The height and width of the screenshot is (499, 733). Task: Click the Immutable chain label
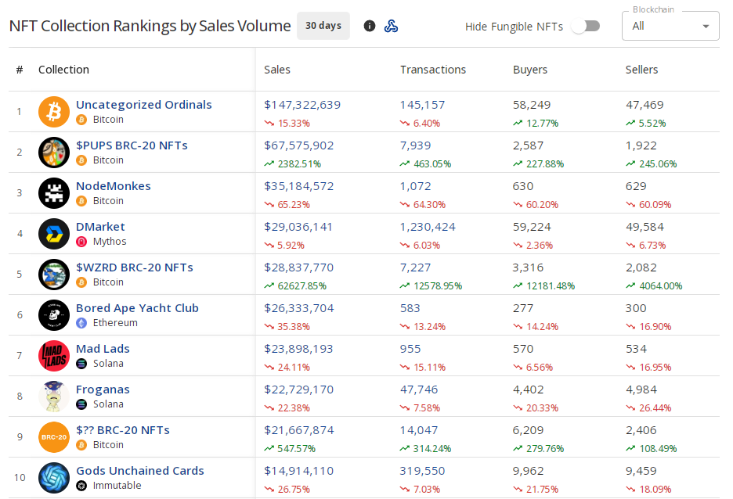[117, 485]
